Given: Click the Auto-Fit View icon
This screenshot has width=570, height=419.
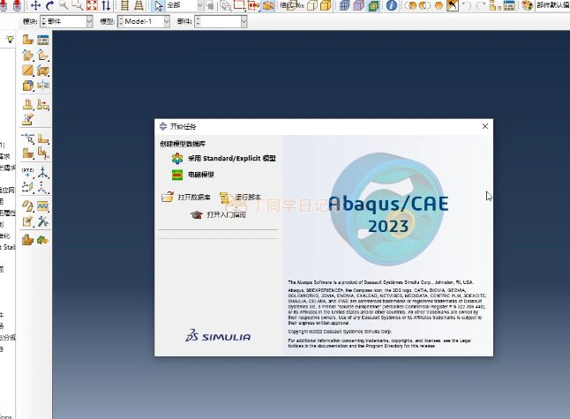Looking at the screenshot, I should 93,5.
